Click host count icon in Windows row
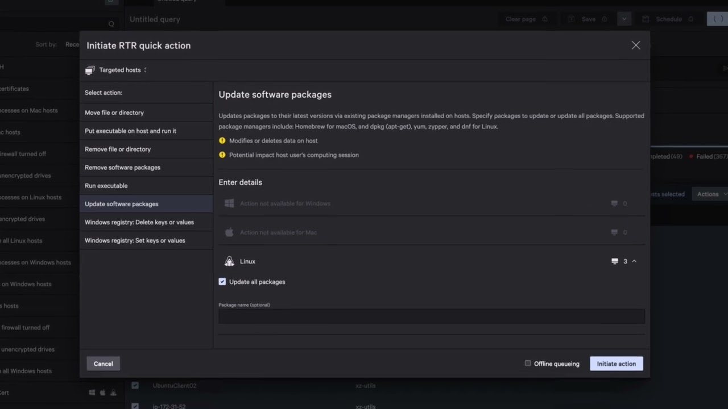The width and height of the screenshot is (728, 409). click(614, 203)
